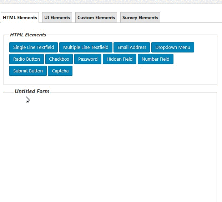Select the Custom Elements tab

96,17
